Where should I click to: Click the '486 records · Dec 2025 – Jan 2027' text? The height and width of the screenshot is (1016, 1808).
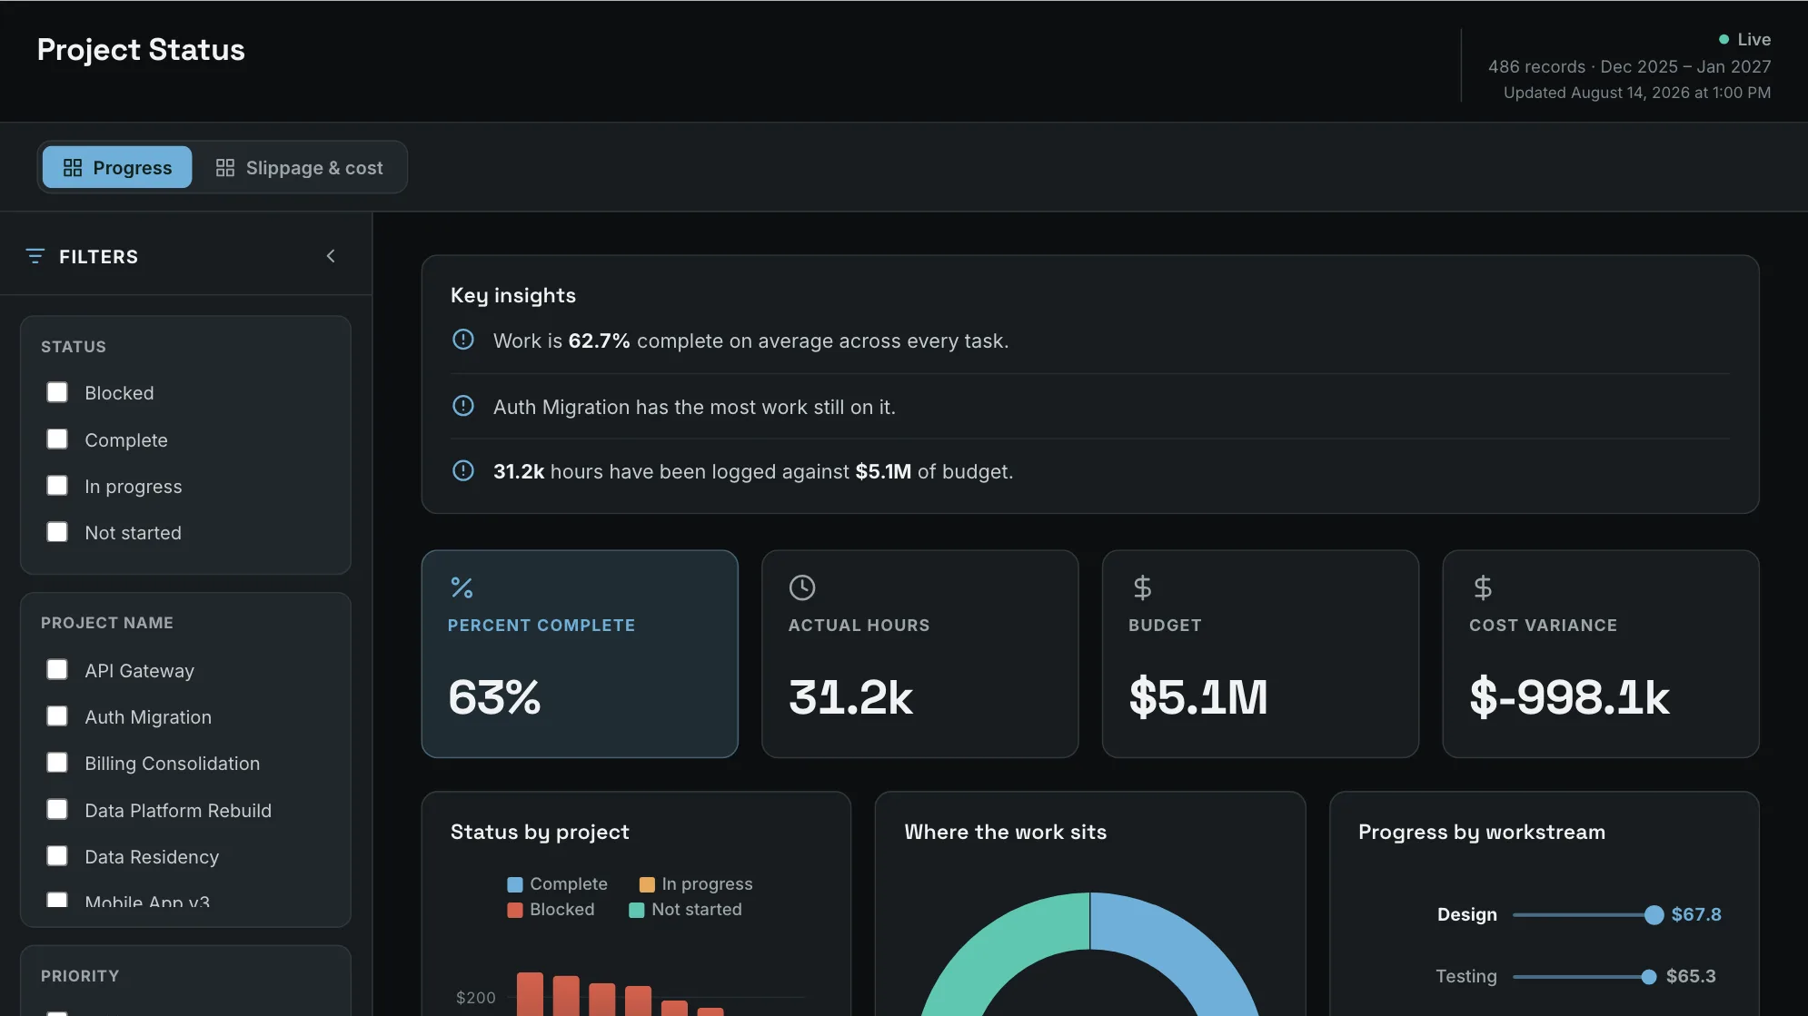click(x=1630, y=66)
